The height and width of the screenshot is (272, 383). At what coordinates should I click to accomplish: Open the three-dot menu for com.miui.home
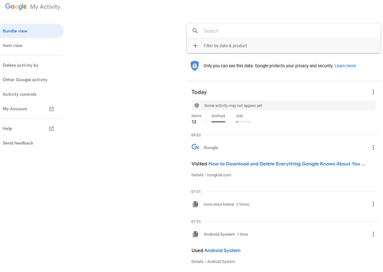click(373, 204)
